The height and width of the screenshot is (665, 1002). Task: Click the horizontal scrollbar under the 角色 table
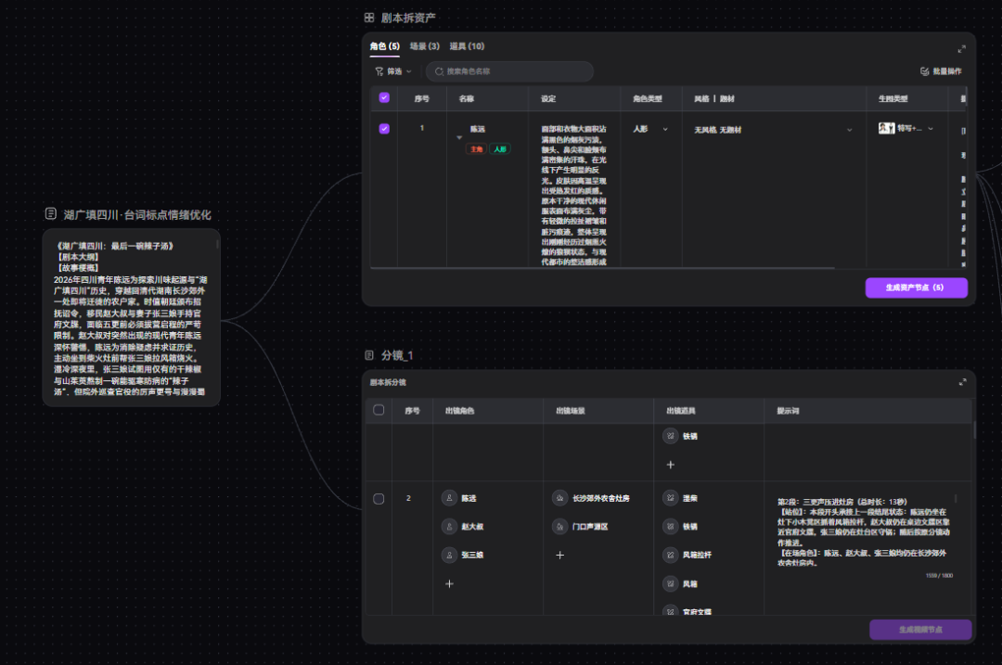click(x=603, y=268)
